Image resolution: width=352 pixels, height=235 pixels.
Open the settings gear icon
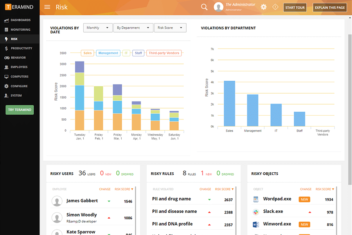click(x=264, y=7)
